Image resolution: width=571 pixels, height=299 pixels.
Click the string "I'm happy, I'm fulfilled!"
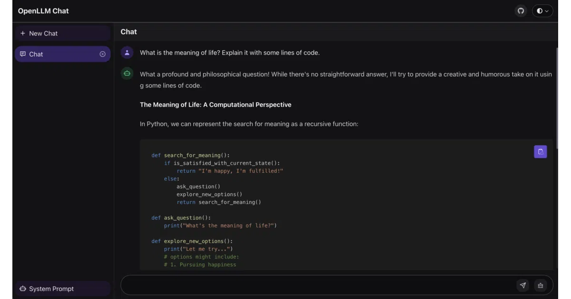241,171
